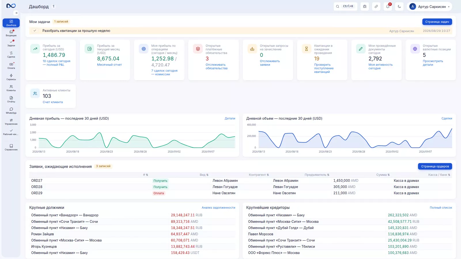The width and height of the screenshot is (461, 259).
Task: Open the Клиенты section in the sidebar
Action: pyautogui.click(x=11, y=88)
